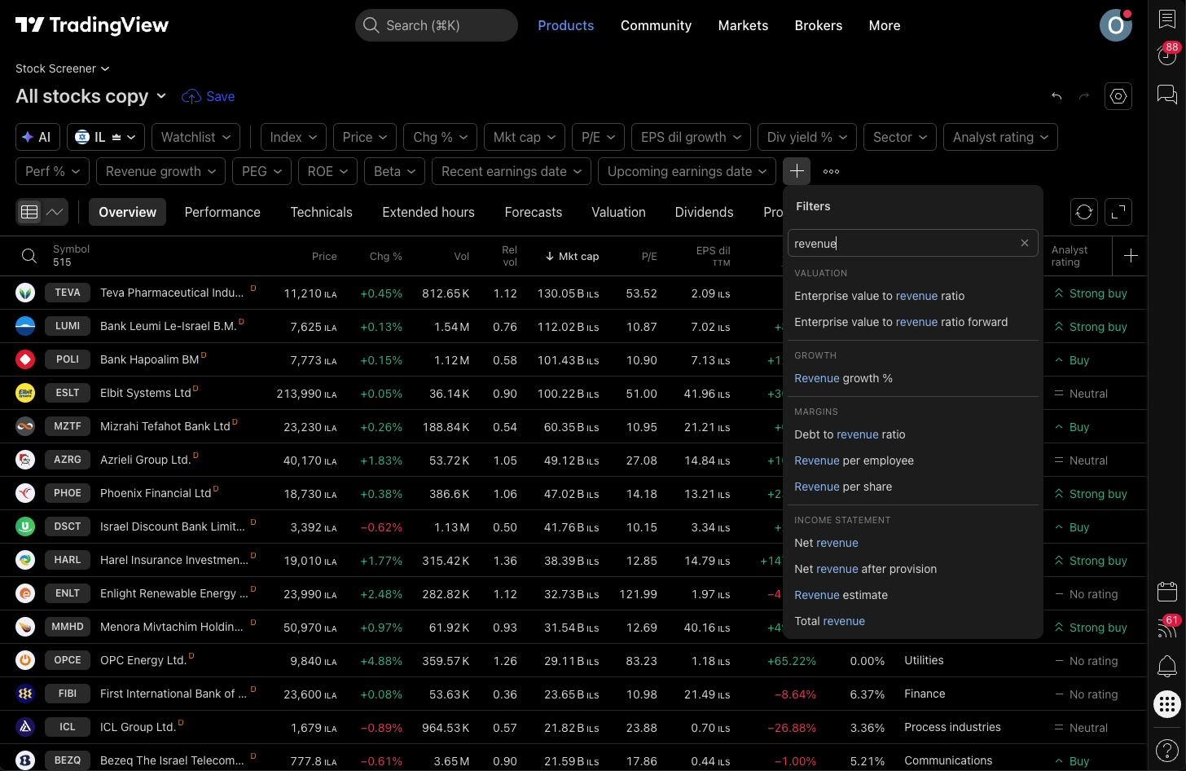Switch to the Forecasts tab
Image resolution: width=1186 pixels, height=771 pixels.
[533, 212]
